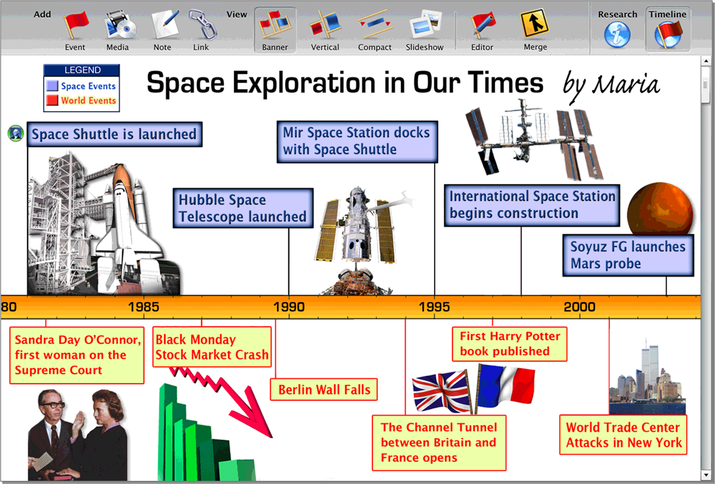Click the Add Event flag icon
Screen dimensions: 715x484
[75, 26]
